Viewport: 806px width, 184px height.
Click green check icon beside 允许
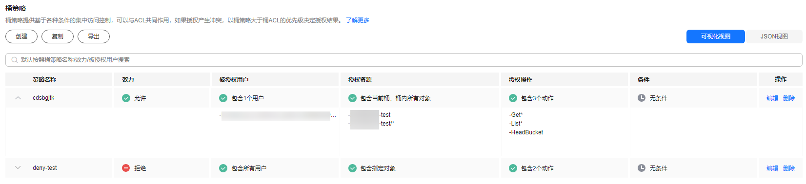tap(126, 98)
